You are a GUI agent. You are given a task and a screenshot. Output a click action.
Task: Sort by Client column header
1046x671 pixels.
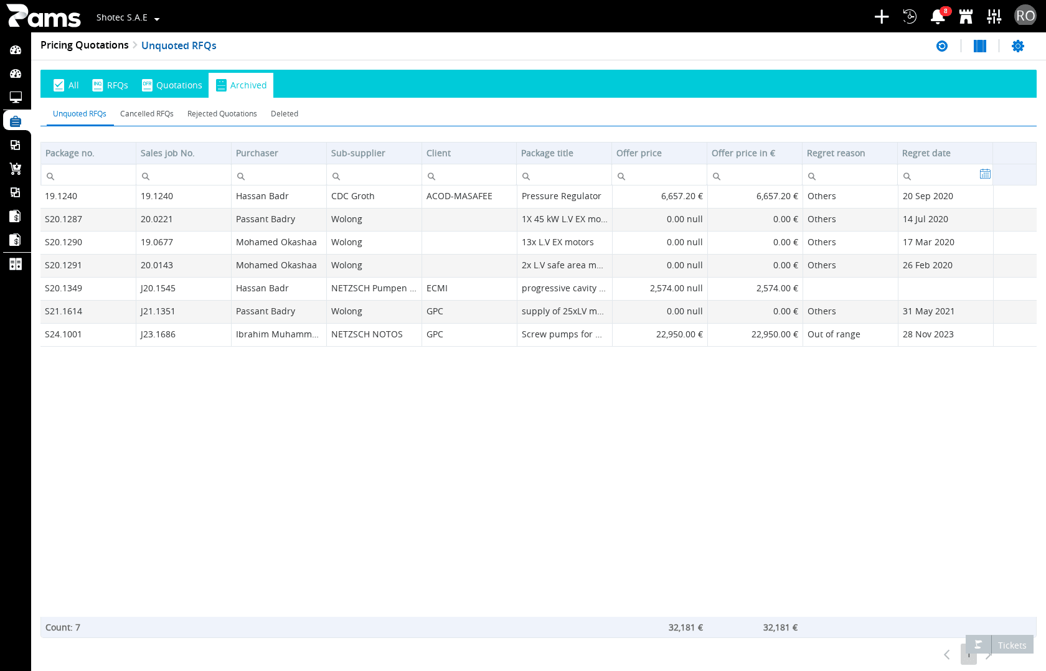click(x=469, y=153)
